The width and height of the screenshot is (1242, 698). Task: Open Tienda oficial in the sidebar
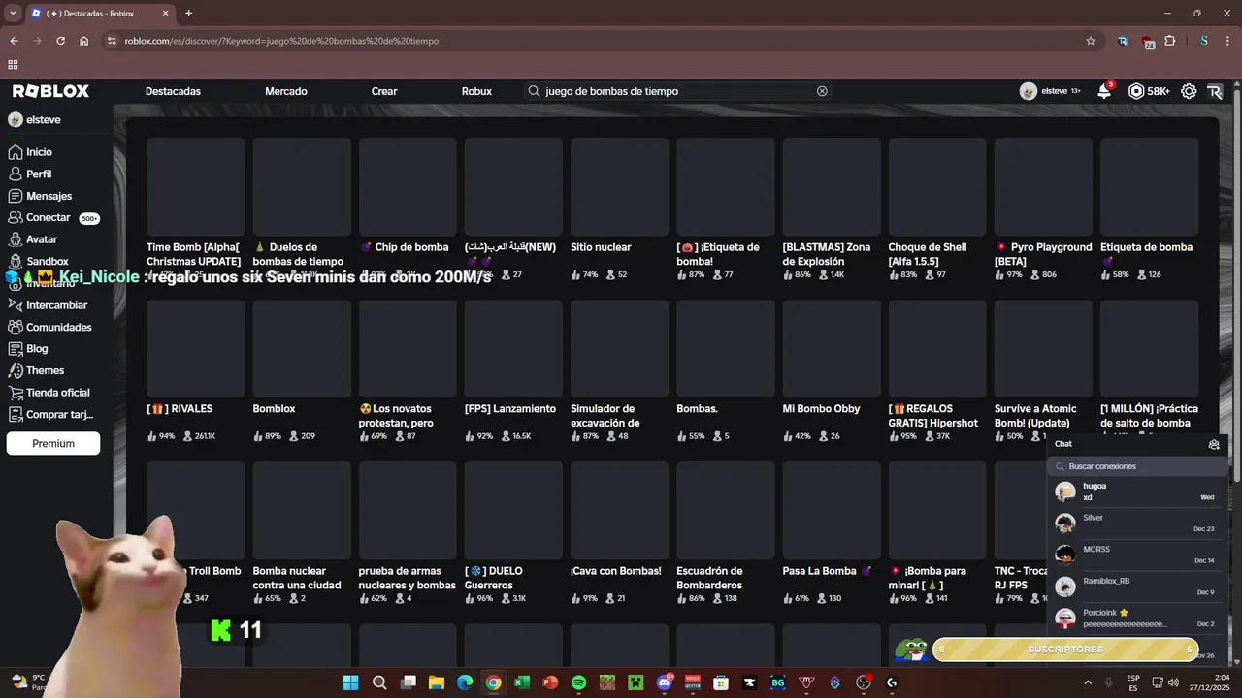[57, 393]
